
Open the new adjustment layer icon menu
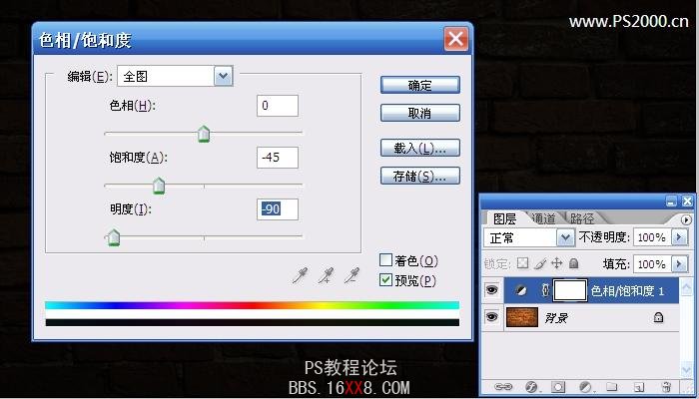pos(585,387)
